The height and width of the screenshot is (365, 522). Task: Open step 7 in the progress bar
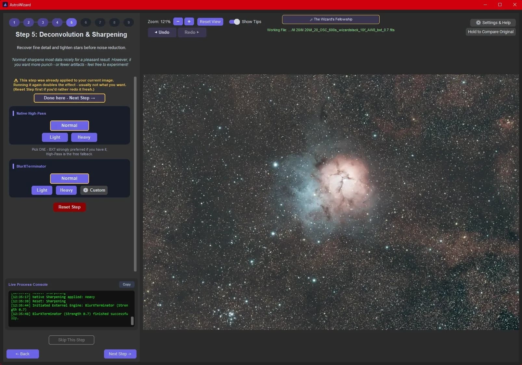pyautogui.click(x=100, y=22)
